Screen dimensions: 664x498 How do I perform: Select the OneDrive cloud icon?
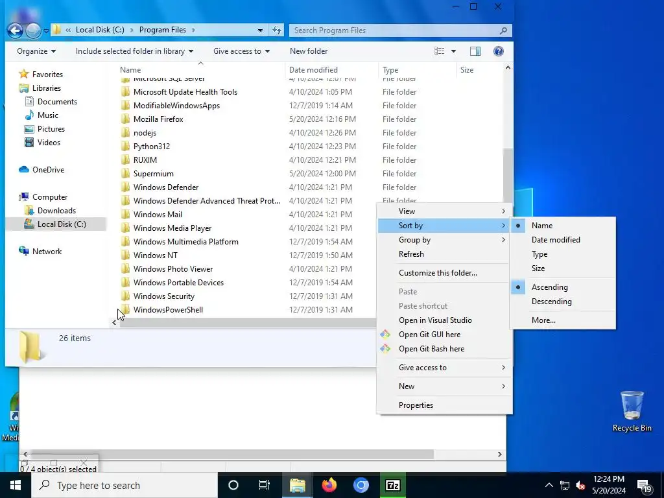click(x=24, y=169)
